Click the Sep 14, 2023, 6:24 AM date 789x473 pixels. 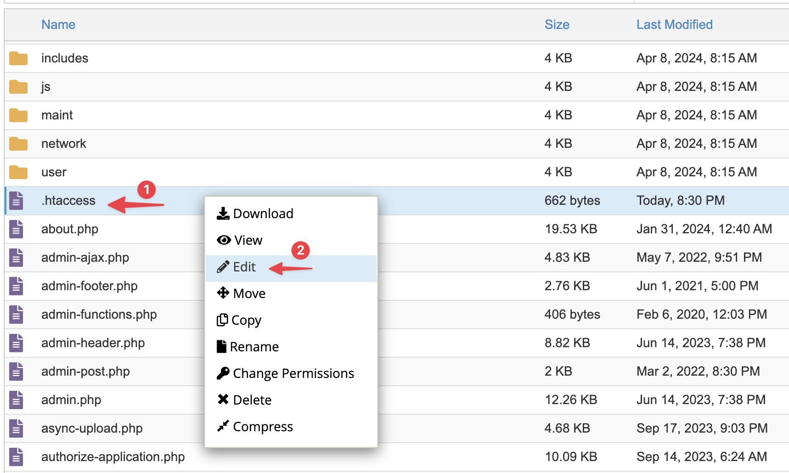click(x=702, y=457)
